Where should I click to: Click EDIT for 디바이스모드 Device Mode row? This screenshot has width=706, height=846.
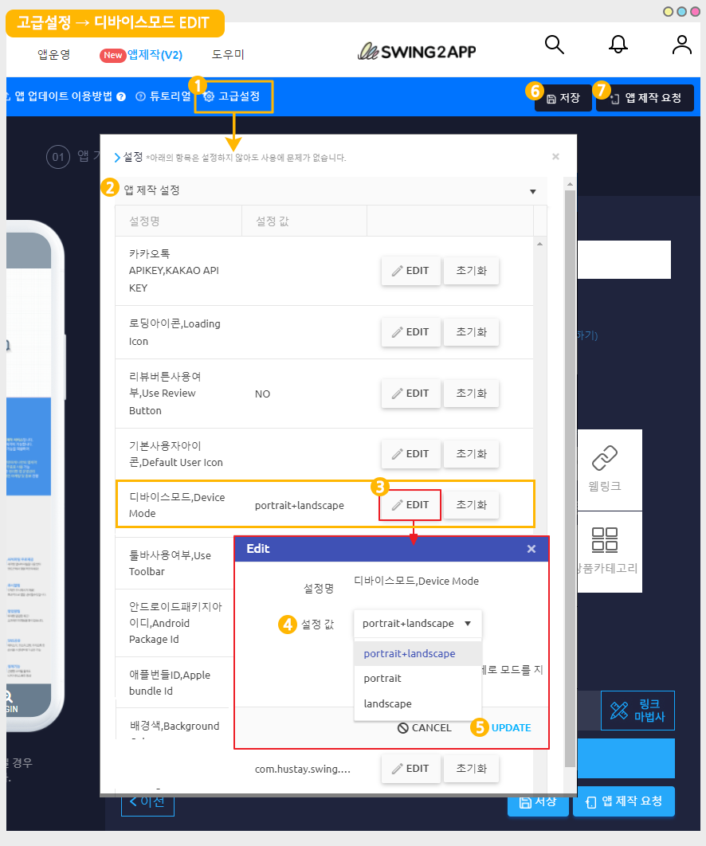[410, 505]
